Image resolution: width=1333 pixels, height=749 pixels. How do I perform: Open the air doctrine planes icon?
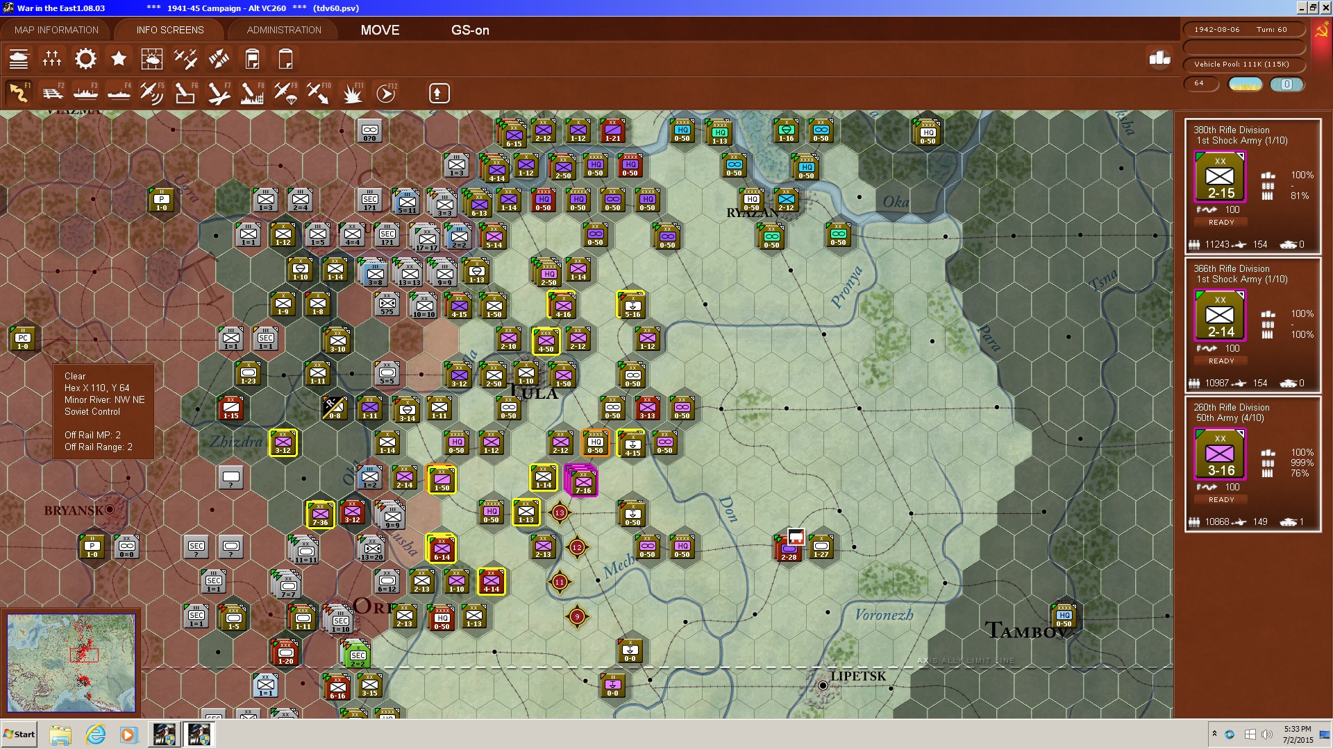pos(185,59)
